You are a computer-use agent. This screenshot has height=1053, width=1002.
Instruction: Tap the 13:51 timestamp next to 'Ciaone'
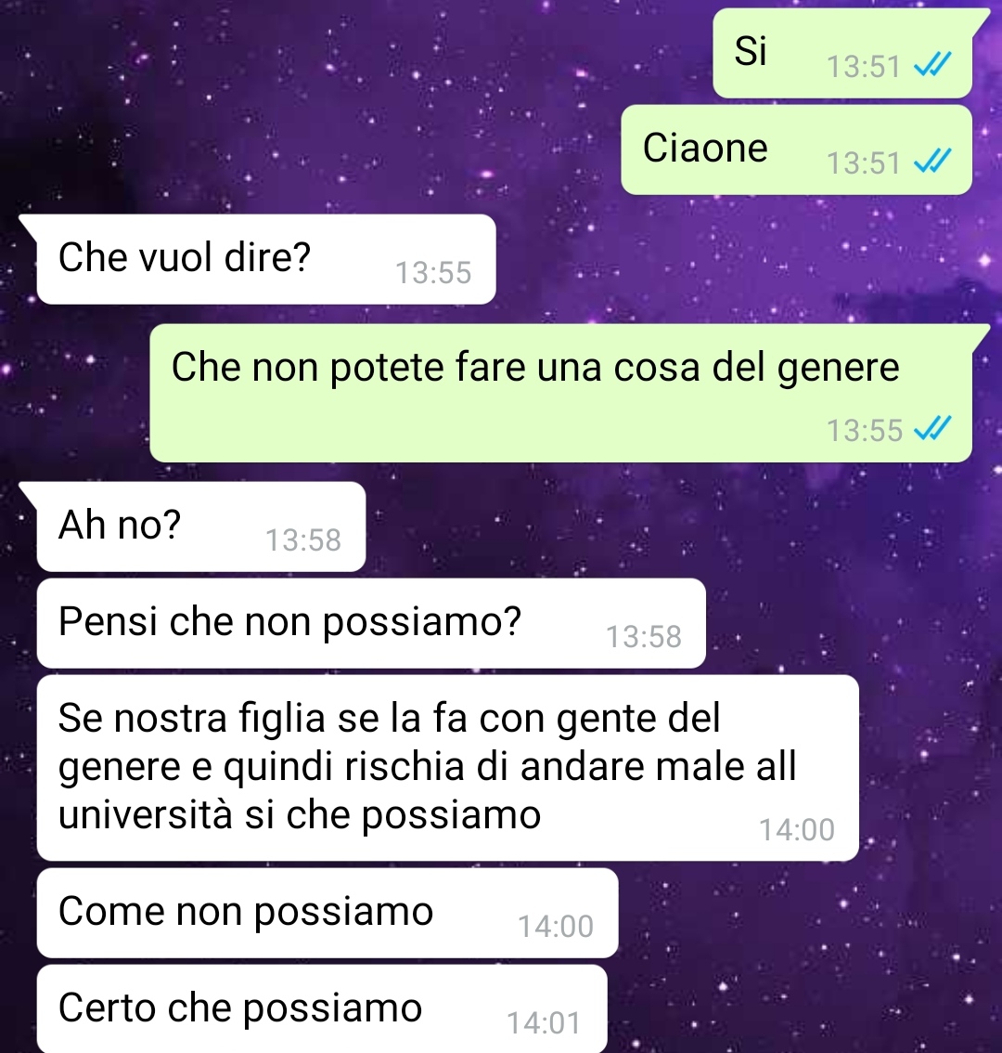[864, 163]
